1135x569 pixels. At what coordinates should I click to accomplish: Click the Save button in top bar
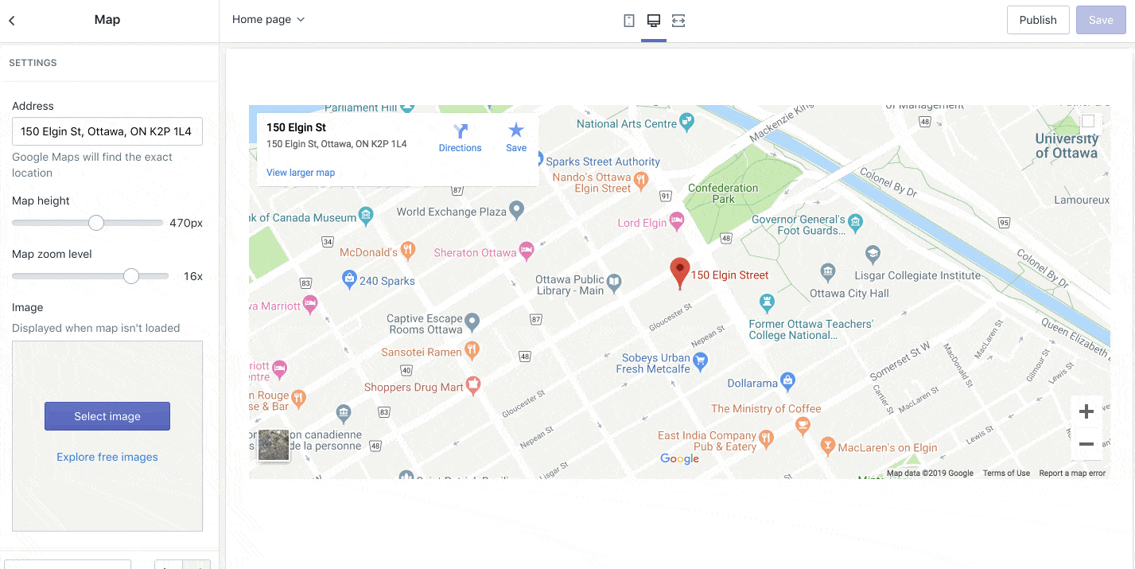1101,20
